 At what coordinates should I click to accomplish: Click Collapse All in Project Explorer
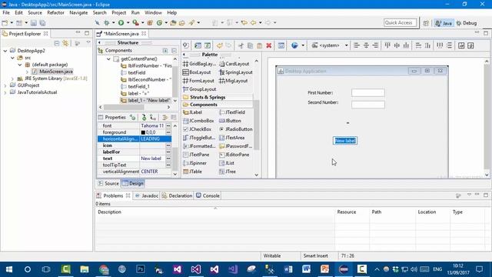(x=57, y=43)
